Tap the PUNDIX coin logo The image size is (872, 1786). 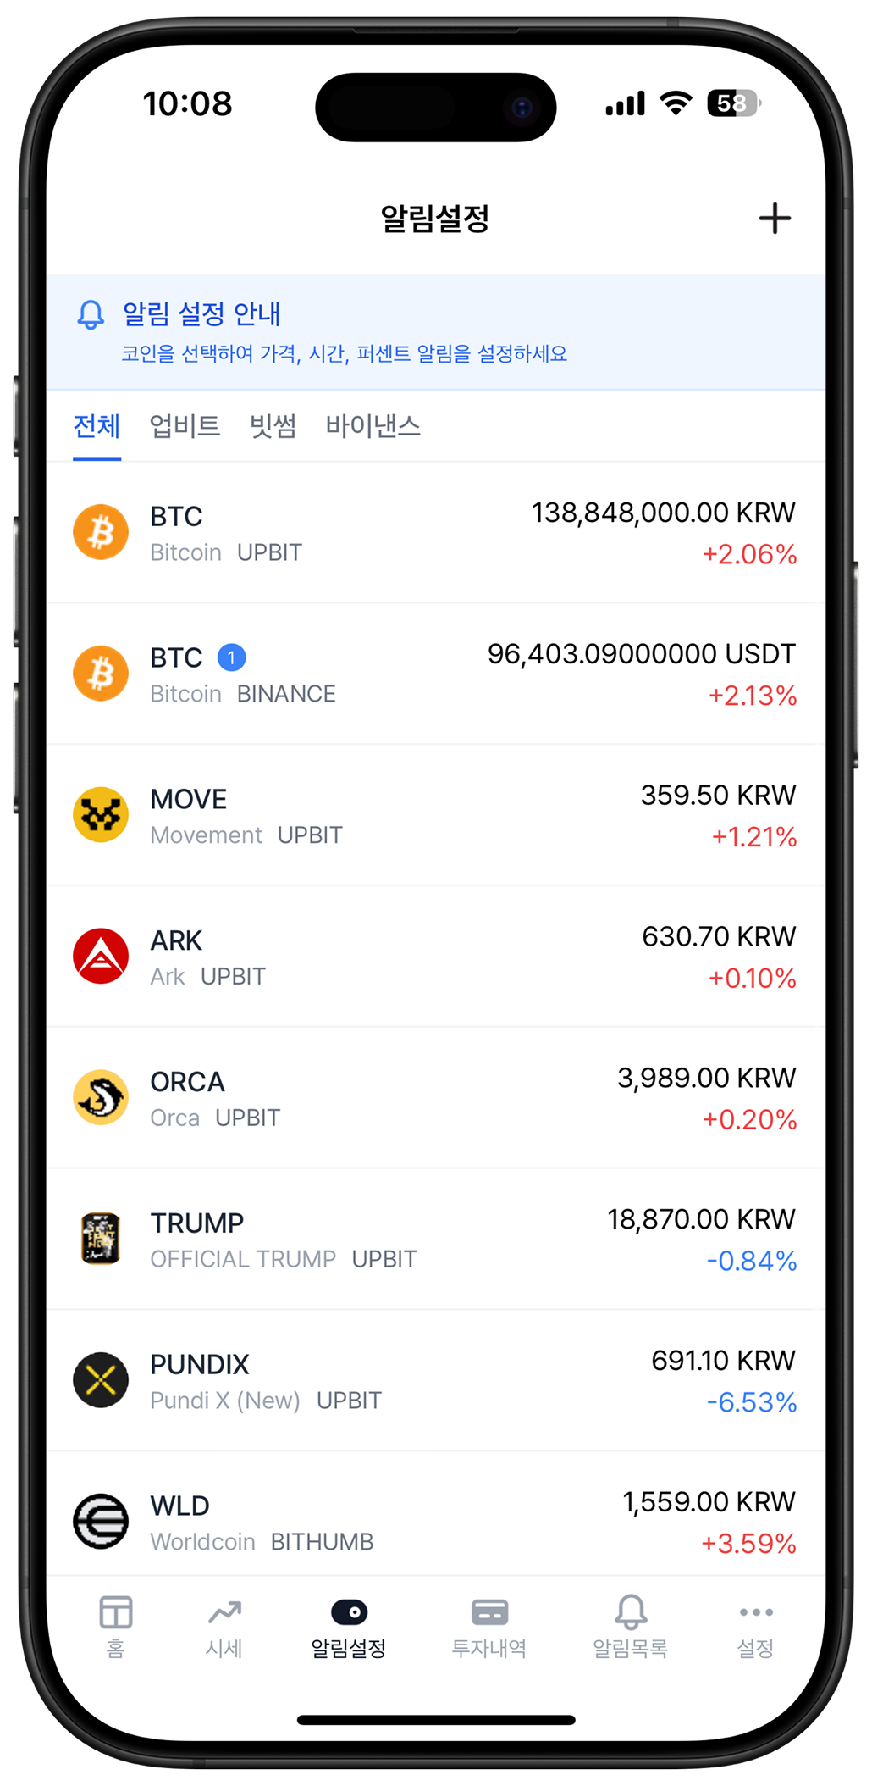(101, 1380)
